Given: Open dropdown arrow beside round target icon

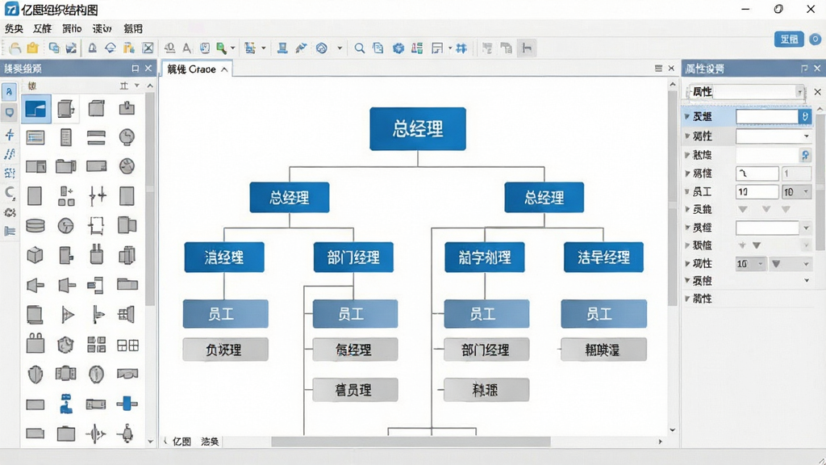Looking at the screenshot, I should coord(340,48).
